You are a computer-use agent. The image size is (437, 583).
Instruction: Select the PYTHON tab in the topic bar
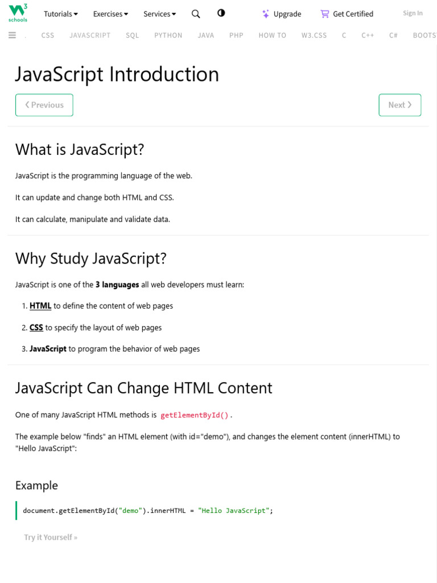pyautogui.click(x=168, y=35)
